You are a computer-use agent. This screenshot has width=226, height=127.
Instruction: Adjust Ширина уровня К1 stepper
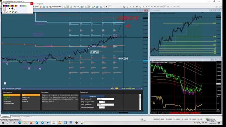coord(102,102)
